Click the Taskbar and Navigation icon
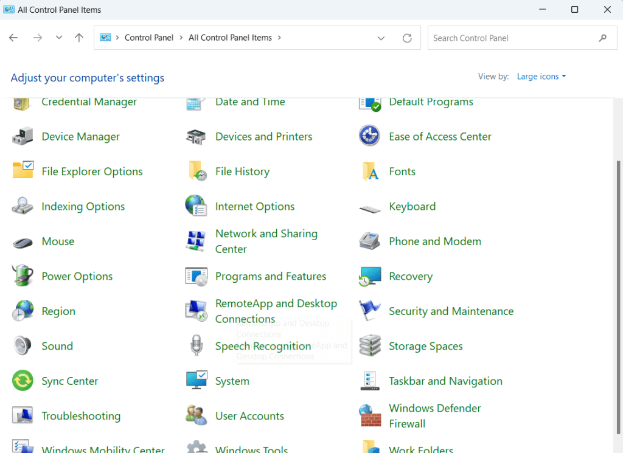This screenshot has width=623, height=453. (370, 381)
